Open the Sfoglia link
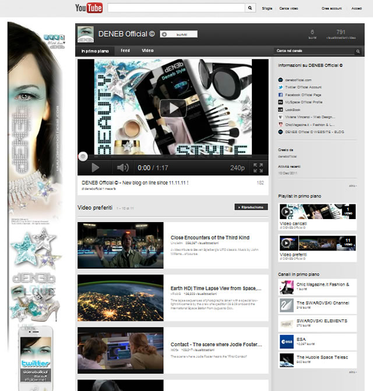The image size is (373, 391). click(267, 8)
